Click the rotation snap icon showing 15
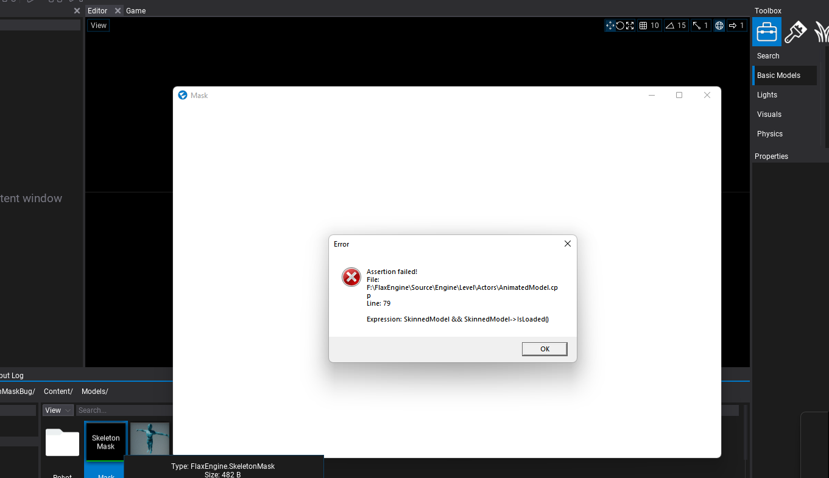 point(675,25)
